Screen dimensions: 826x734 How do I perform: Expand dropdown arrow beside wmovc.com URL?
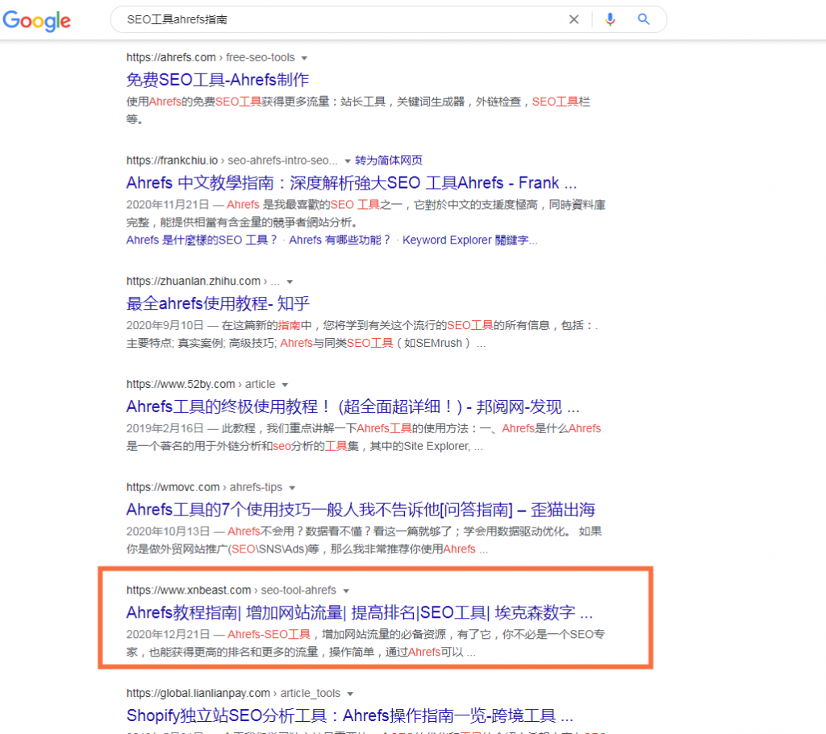[x=292, y=488]
